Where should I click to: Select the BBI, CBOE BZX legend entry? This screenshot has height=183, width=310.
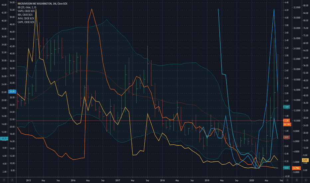pyautogui.click(x=25, y=15)
